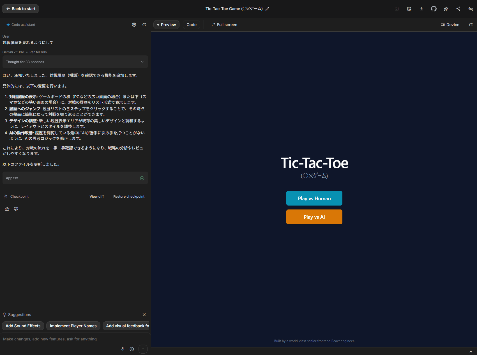Click the green check on App.tsx
477x355 pixels.
[142, 178]
